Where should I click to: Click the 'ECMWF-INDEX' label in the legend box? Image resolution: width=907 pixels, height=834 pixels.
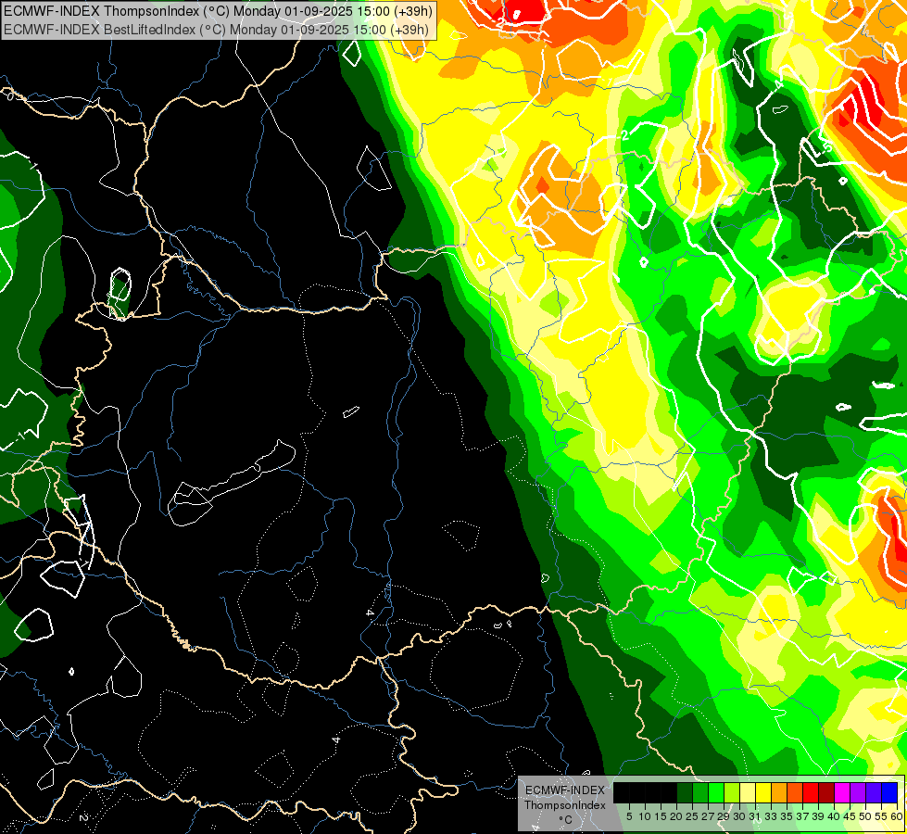[565, 790]
